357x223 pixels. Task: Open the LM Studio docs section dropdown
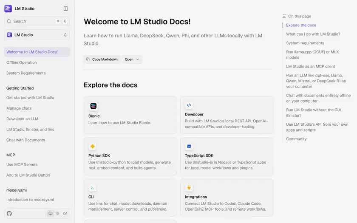coord(37,35)
